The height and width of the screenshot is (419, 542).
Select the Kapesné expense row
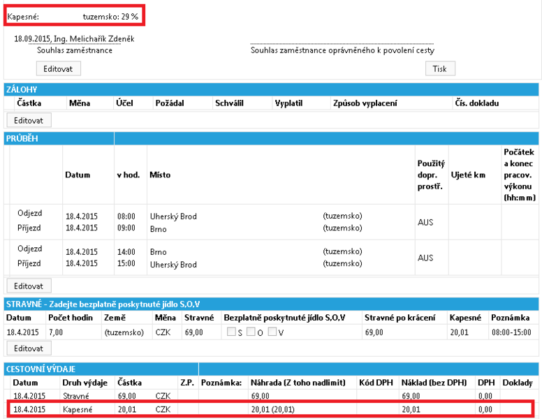[x=270, y=409]
